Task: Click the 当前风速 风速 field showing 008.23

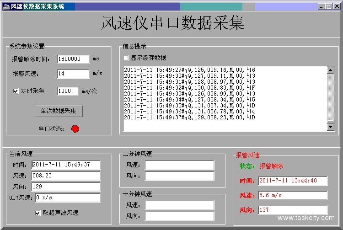Action: [66, 176]
